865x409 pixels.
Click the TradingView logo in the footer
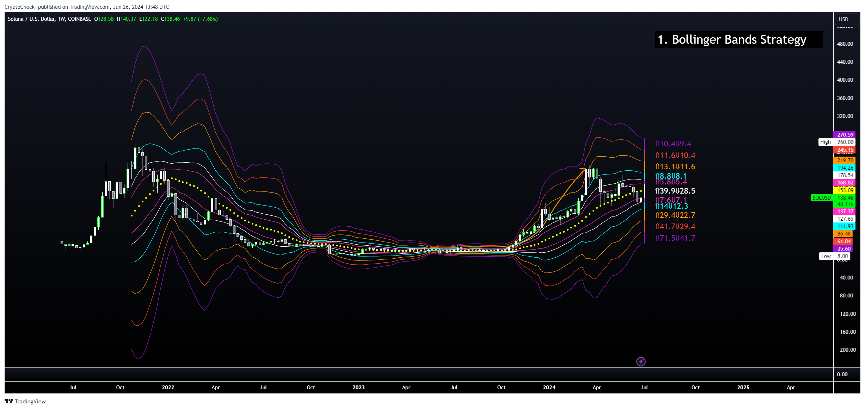pos(25,401)
